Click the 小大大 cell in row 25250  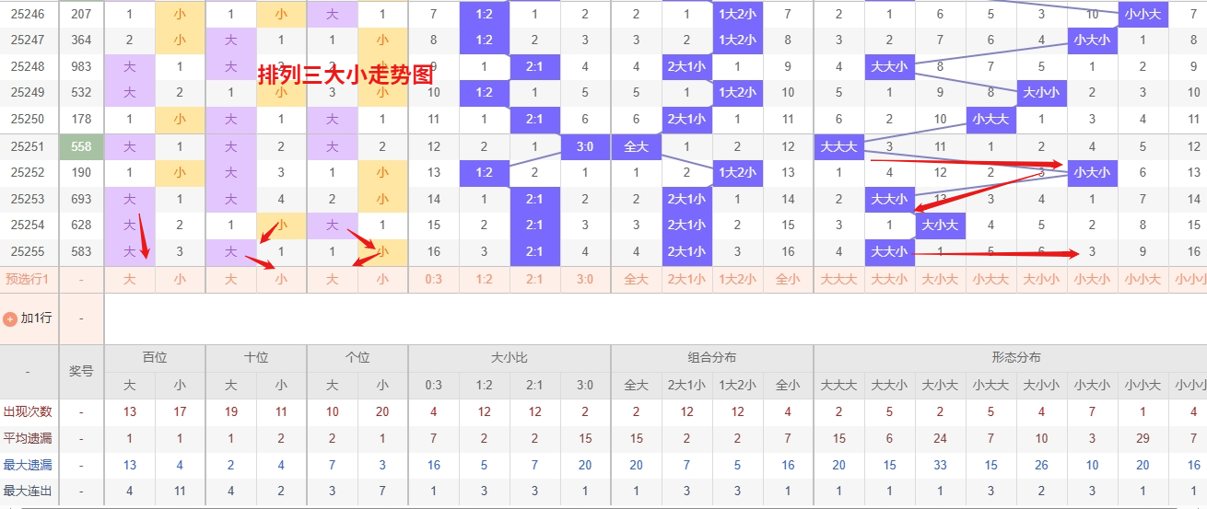click(990, 119)
